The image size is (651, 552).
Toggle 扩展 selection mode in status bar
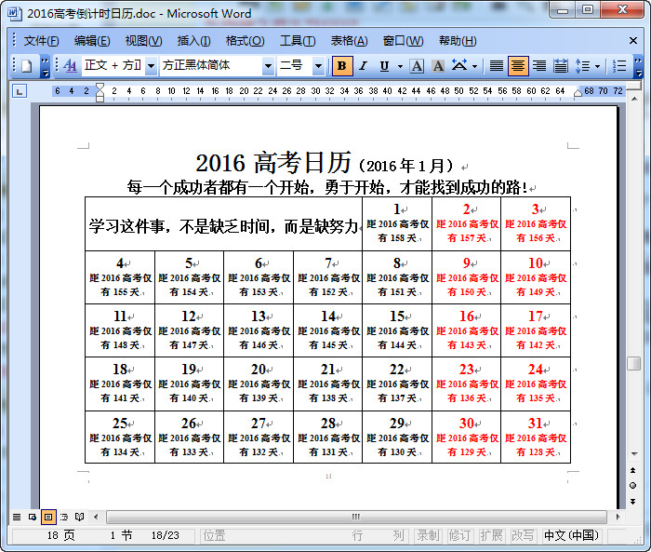point(491,535)
